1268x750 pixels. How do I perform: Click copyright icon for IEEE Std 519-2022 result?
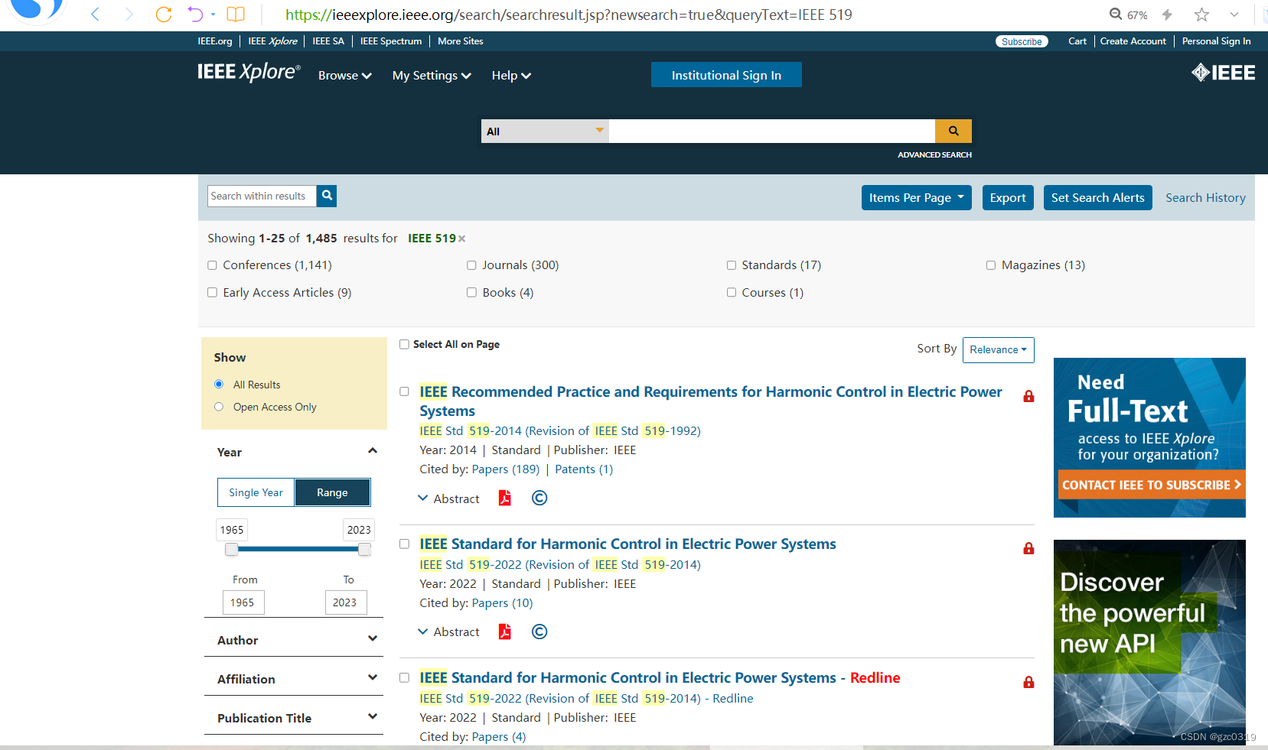click(539, 631)
